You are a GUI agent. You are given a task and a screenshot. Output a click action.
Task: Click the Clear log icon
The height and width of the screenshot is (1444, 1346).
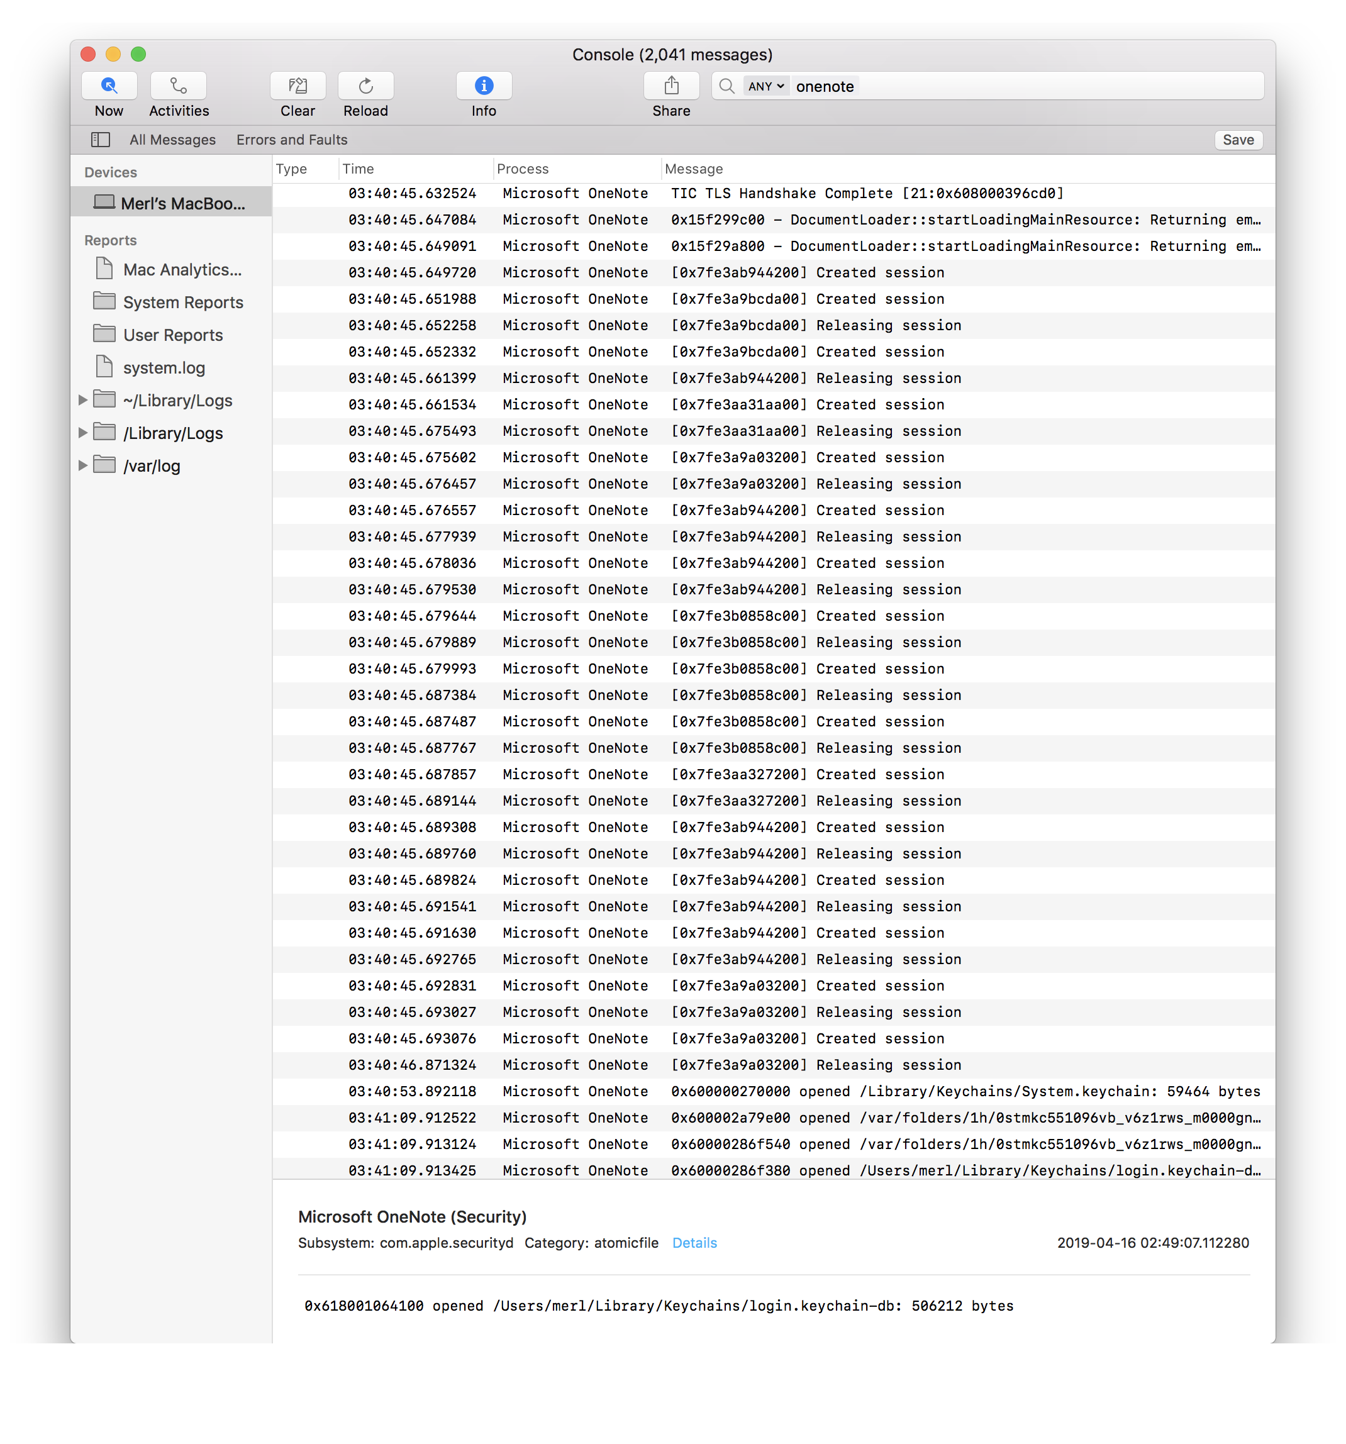click(297, 86)
